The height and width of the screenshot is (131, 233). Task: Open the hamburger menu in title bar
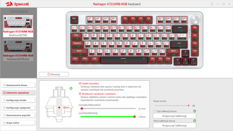pyautogui.click(x=212, y=4)
